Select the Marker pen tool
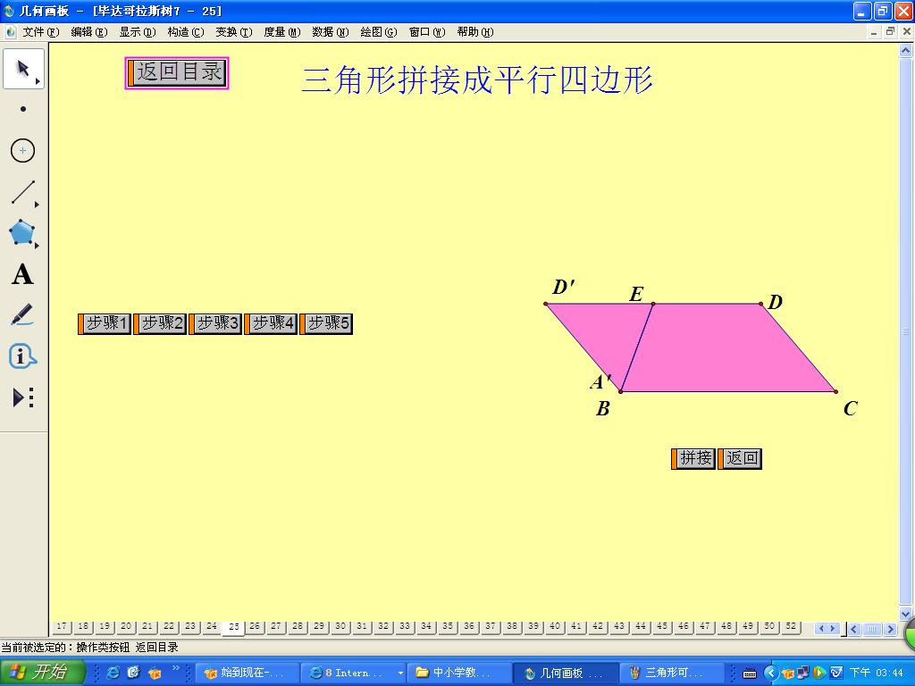The image size is (915, 686). pyautogui.click(x=22, y=315)
